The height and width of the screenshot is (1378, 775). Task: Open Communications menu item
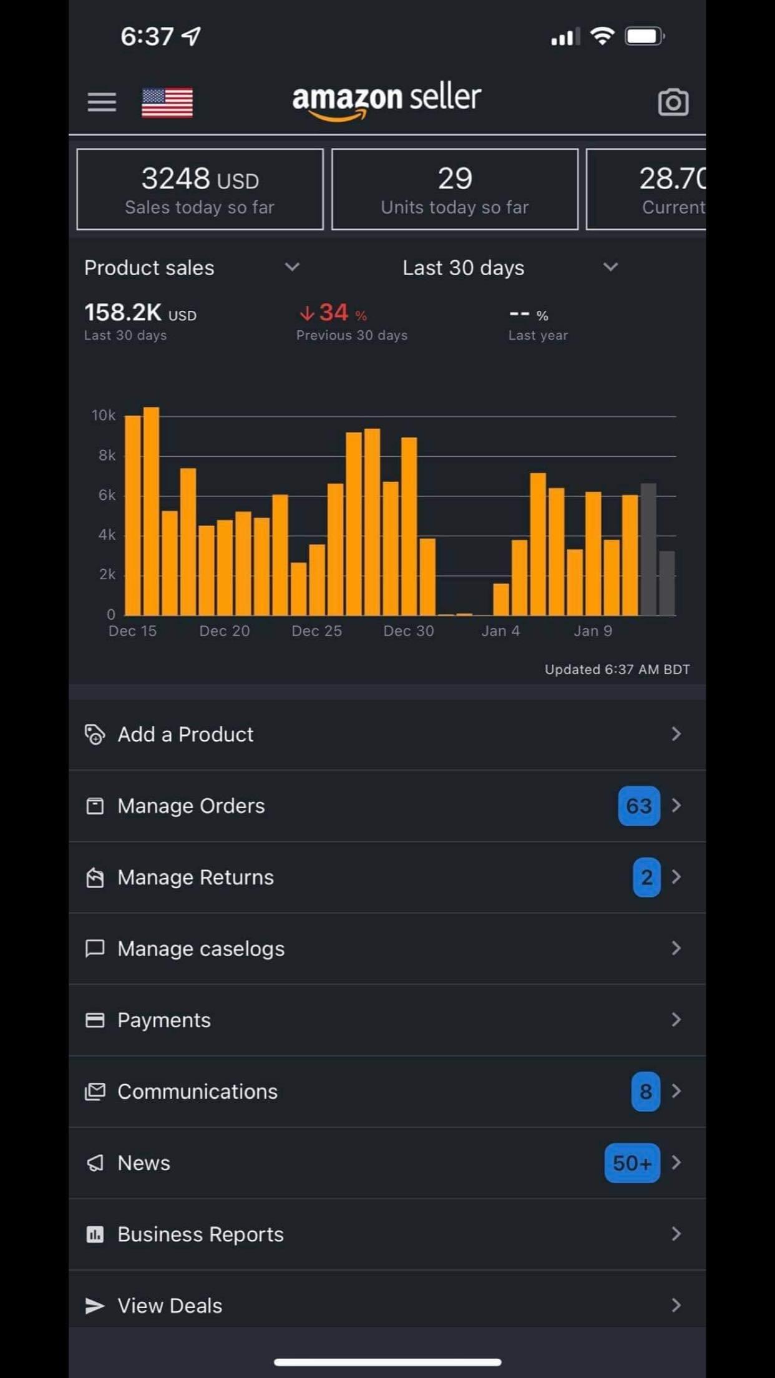point(198,1092)
